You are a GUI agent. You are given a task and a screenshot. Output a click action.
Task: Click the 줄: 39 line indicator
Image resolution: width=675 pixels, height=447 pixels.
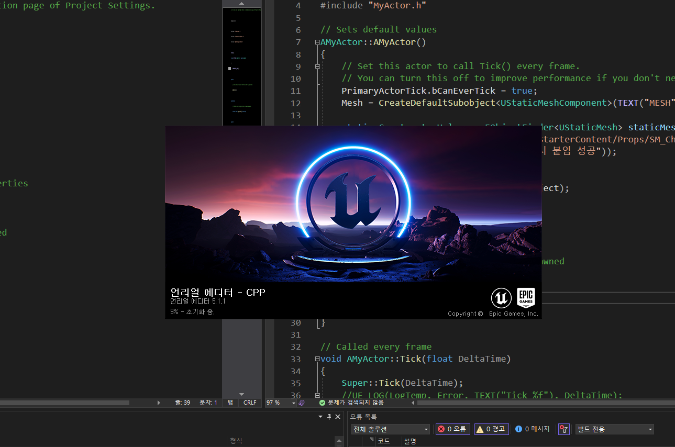coord(183,403)
